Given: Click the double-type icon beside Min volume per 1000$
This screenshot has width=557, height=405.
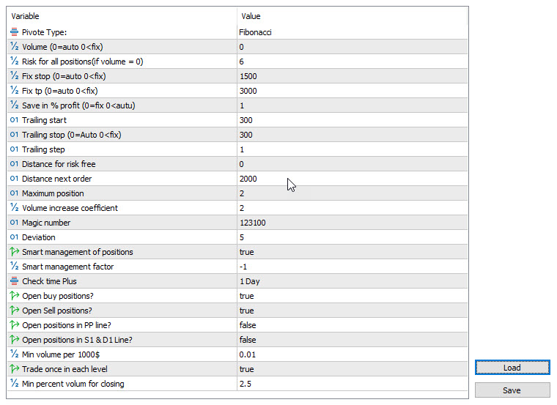Looking at the screenshot, I should coord(15,354).
